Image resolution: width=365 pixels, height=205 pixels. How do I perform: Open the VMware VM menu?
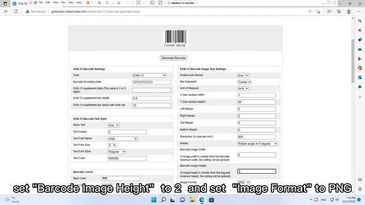pyautogui.click(x=63, y=2)
